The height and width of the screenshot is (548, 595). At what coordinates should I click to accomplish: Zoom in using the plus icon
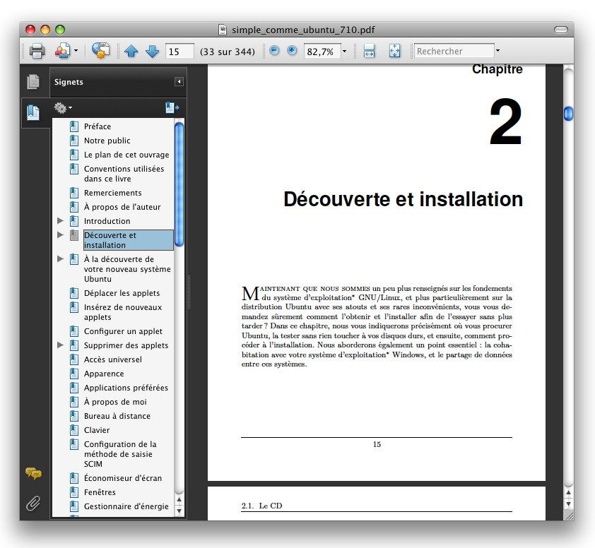pos(290,51)
